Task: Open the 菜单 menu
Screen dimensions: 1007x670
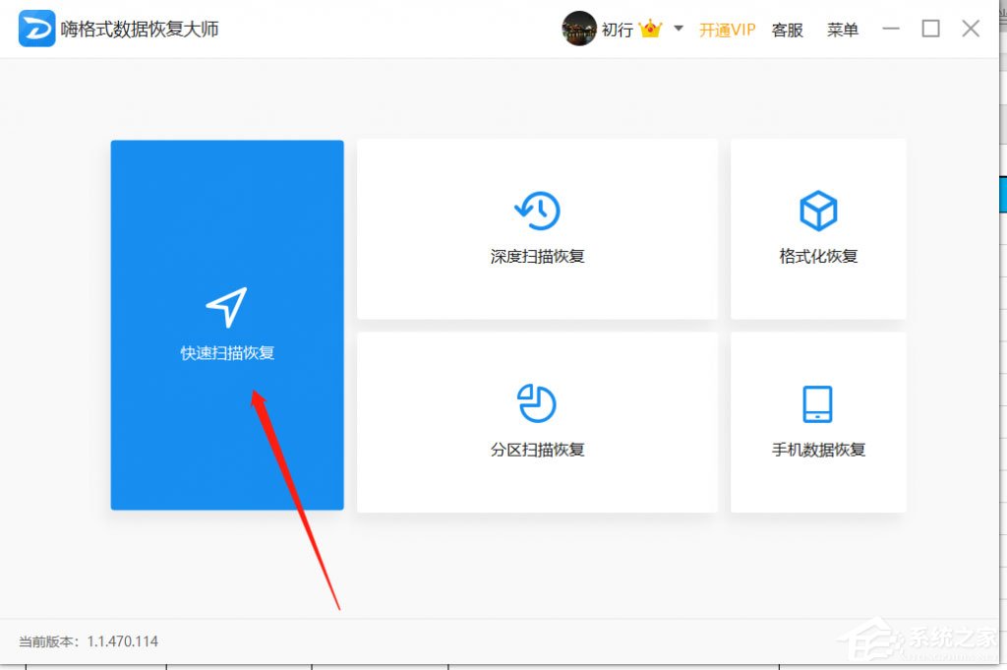Action: pos(842,30)
